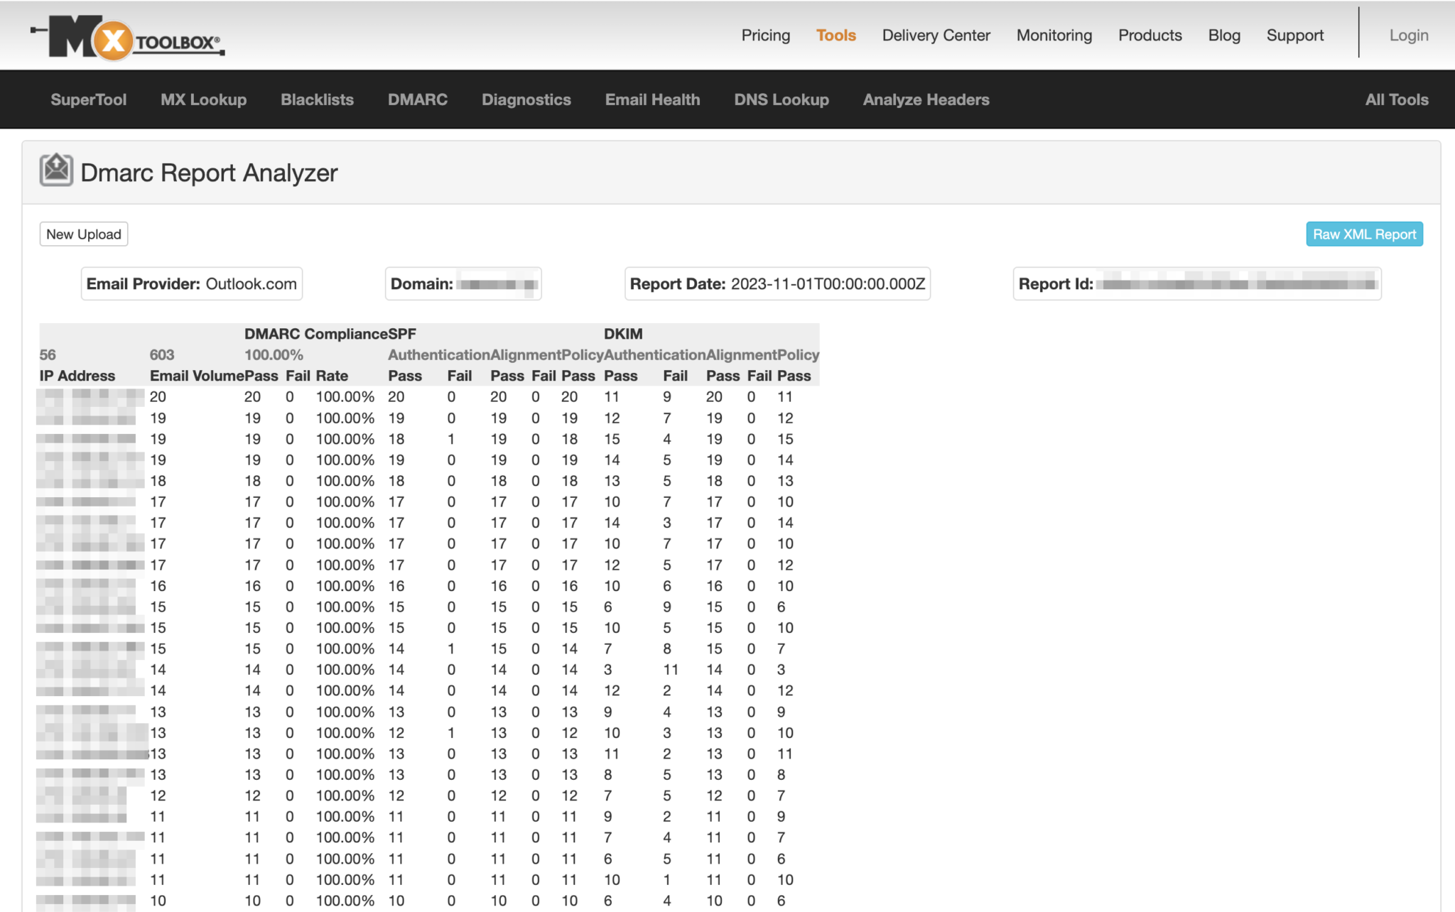Click the Login link
This screenshot has height=912, width=1455.
point(1408,36)
